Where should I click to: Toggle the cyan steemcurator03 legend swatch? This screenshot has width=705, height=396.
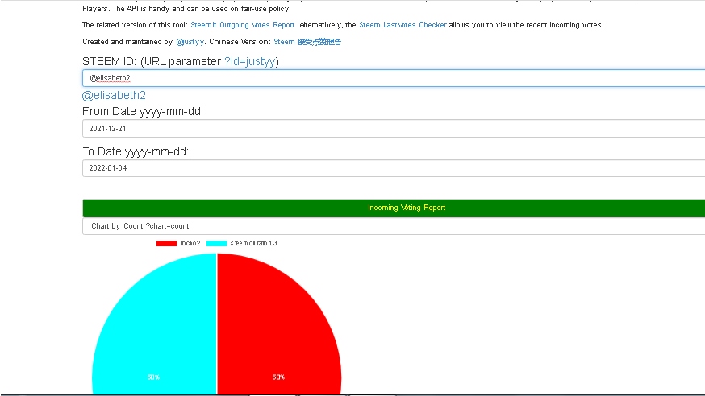click(x=216, y=243)
